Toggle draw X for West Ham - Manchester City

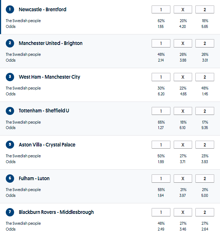(x=183, y=77)
